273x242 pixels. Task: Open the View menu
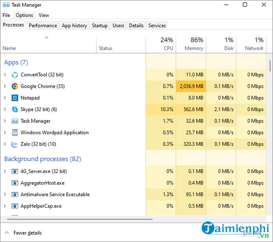[x=44, y=15]
